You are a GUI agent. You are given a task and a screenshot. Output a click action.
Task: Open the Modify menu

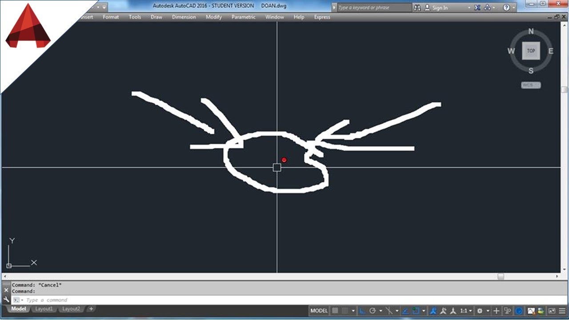click(214, 17)
